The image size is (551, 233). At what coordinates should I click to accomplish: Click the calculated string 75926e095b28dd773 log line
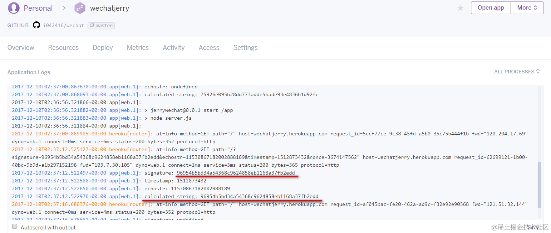(x=165, y=94)
